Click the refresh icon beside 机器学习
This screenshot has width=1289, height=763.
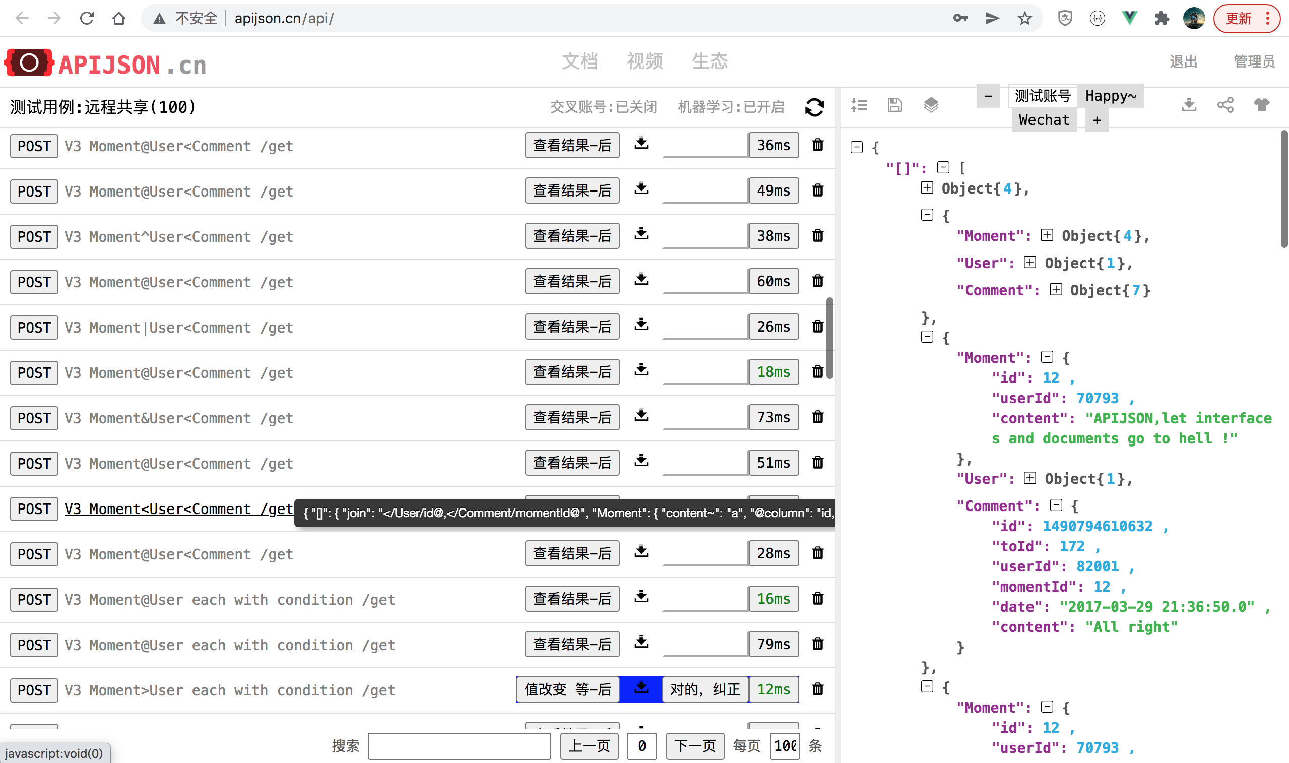pos(814,107)
